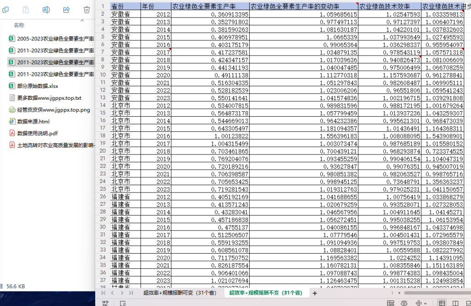Click the spreadsheet icon beside 部分原始数据.xlsx
Image resolution: width=471 pixels, height=306 pixels.
coord(11,86)
